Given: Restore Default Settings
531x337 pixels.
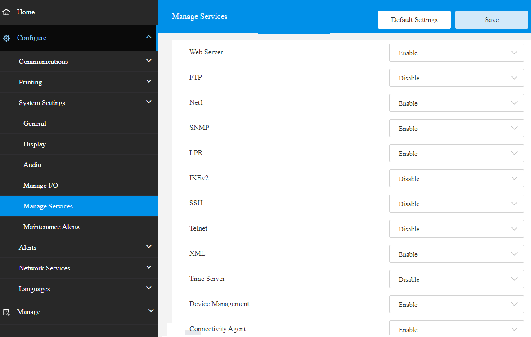Looking at the screenshot, I should (414, 20).
